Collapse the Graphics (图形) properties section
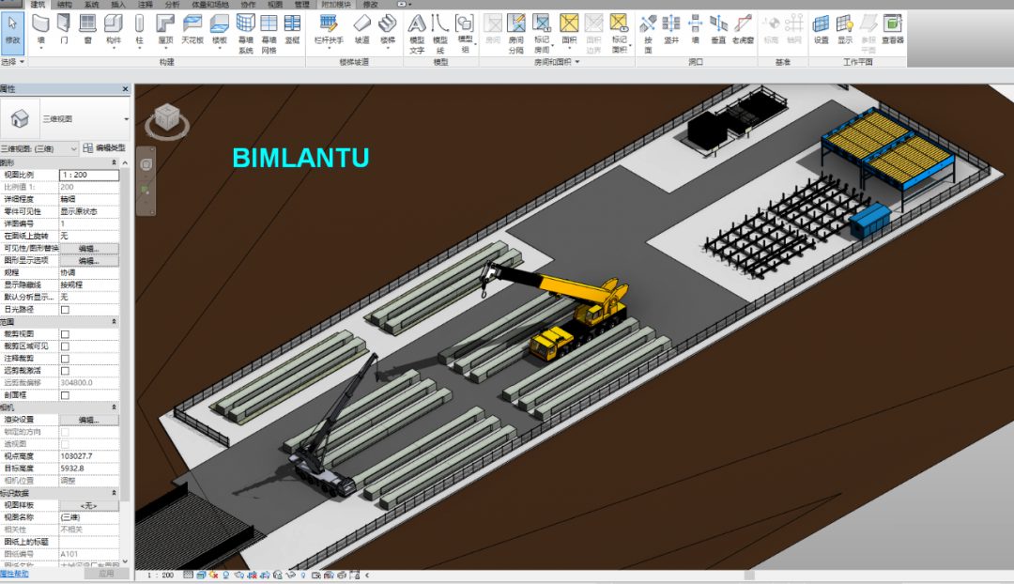Screen dimensions: 1014x584 115,163
